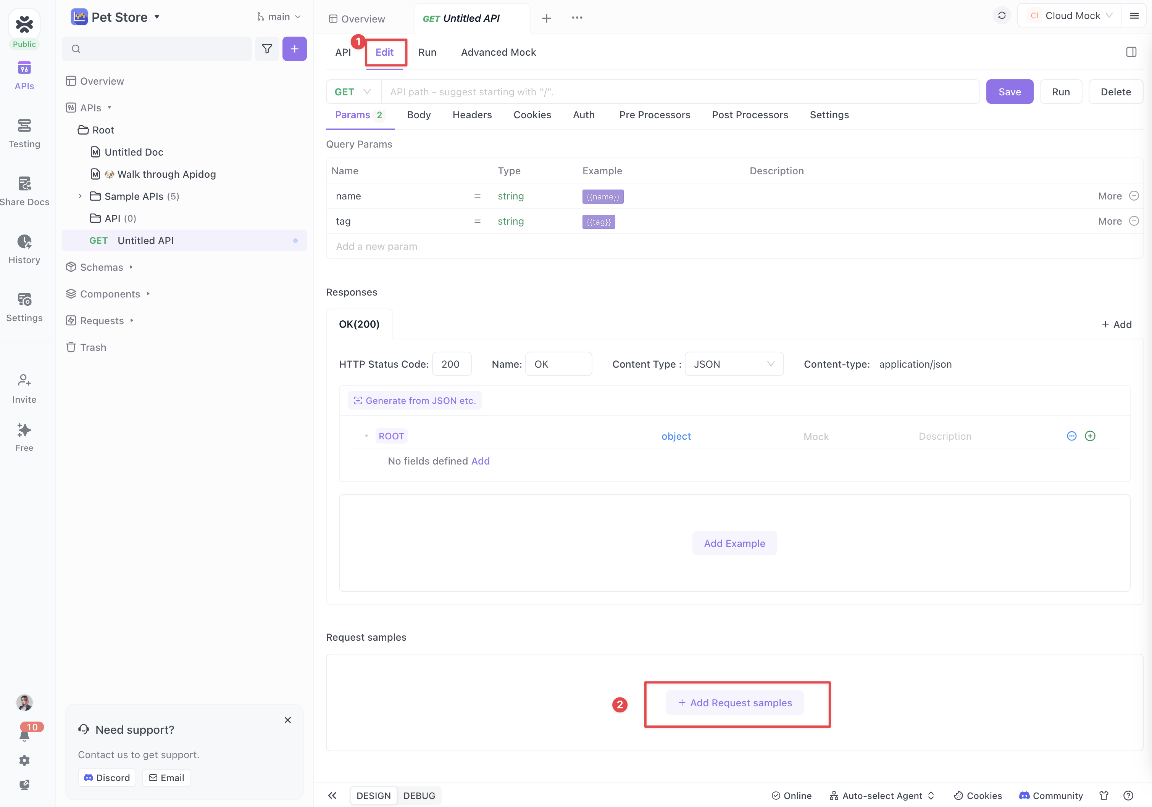
Task: Switch to DEBUG mode
Action: (419, 796)
